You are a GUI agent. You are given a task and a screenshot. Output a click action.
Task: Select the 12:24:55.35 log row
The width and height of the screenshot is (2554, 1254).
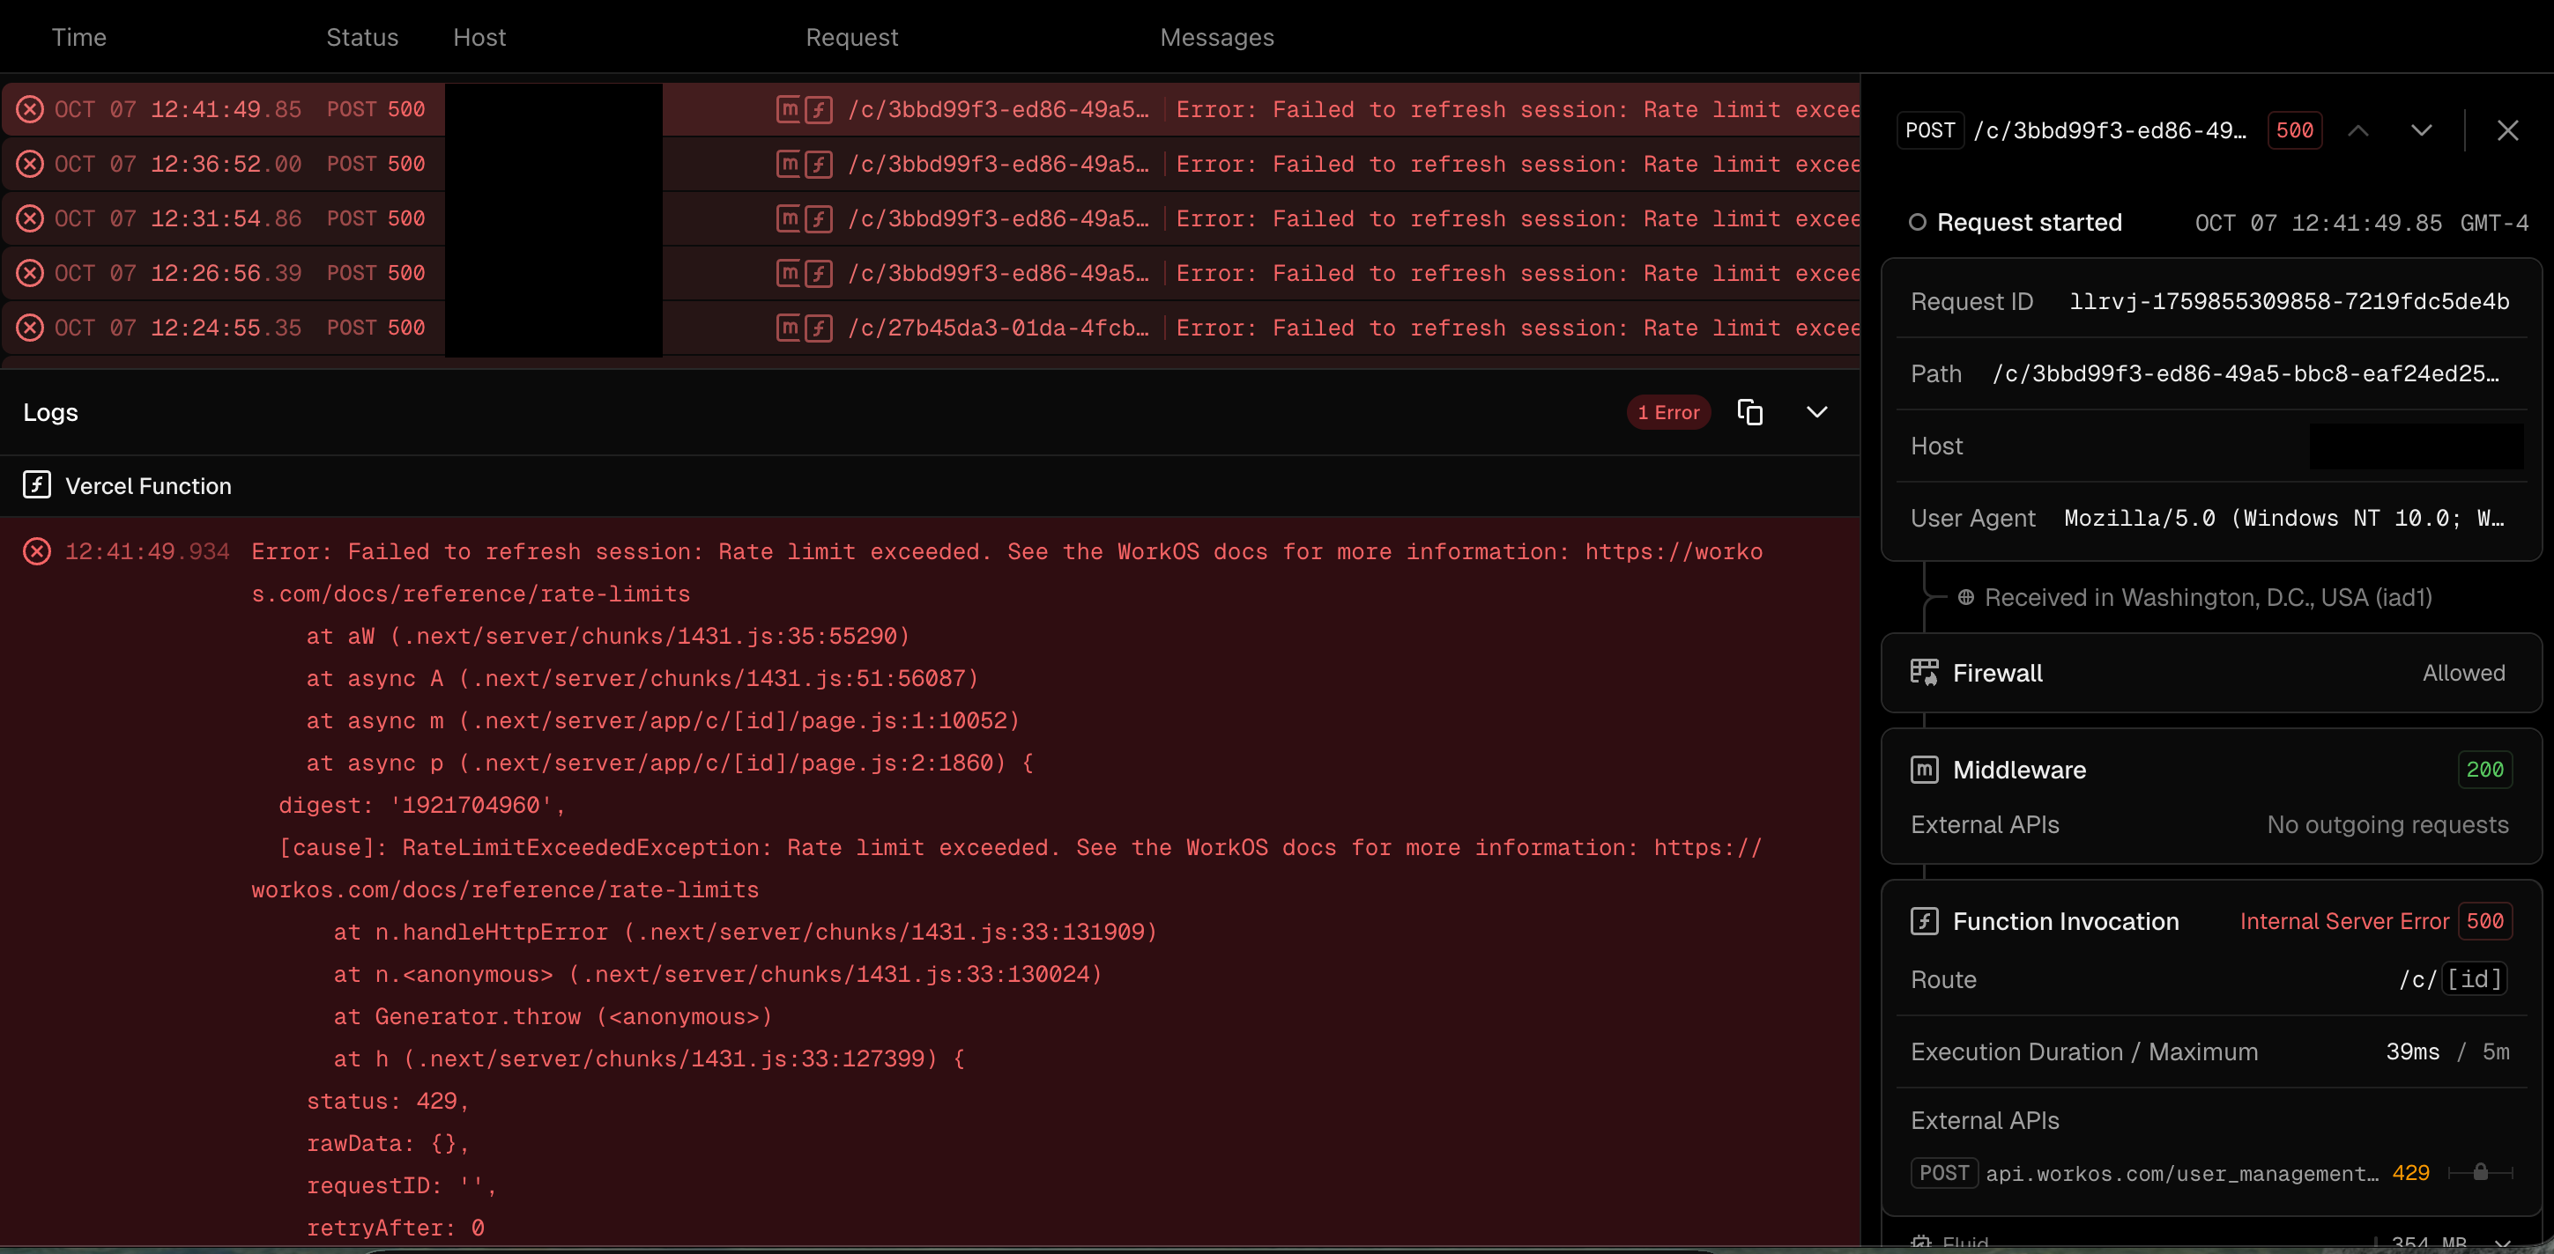226,328
